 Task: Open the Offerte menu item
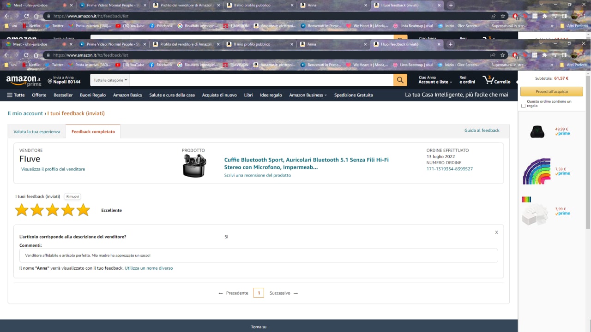point(39,95)
